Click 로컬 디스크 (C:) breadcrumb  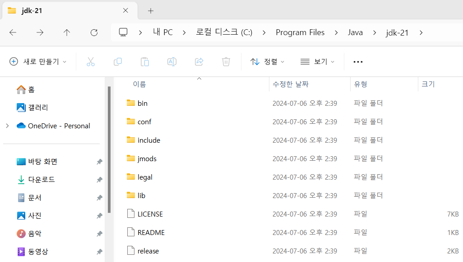(224, 32)
